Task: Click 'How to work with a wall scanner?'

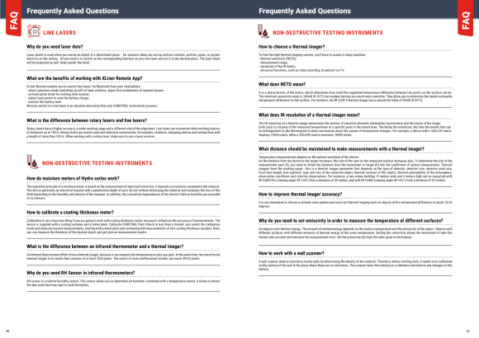Action: [292, 253]
